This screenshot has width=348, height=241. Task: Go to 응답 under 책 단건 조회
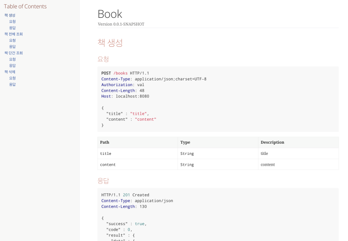coord(13,66)
